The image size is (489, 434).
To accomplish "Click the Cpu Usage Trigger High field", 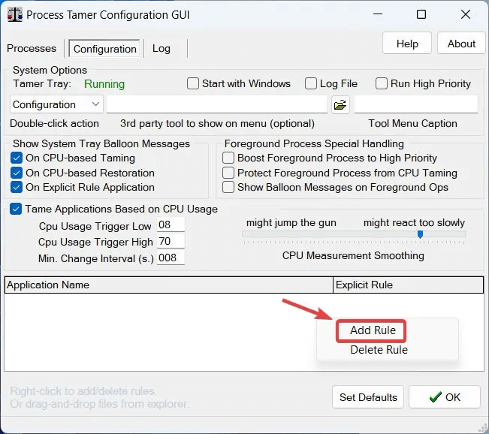I will click(171, 241).
